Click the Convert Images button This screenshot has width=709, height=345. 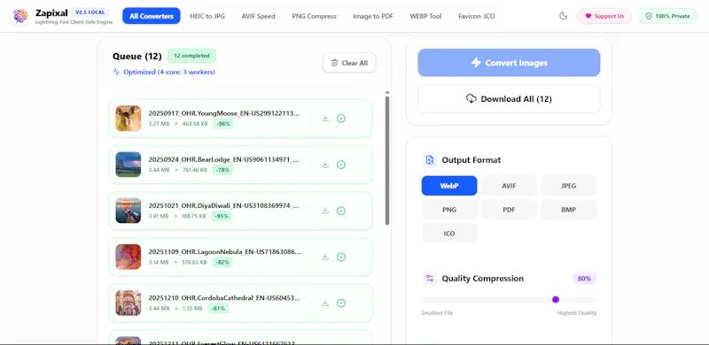coord(509,63)
